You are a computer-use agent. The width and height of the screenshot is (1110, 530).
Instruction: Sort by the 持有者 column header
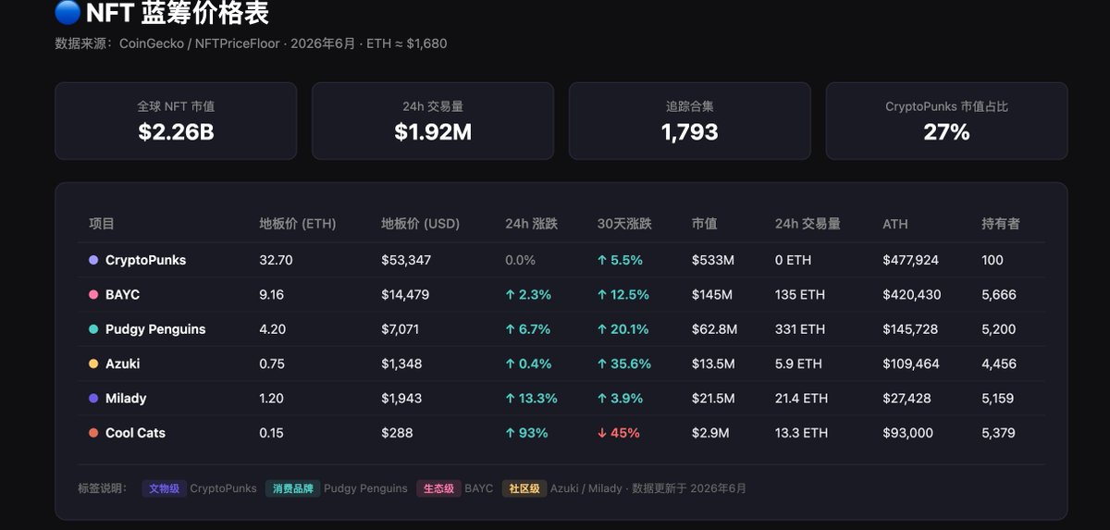pos(1001,224)
